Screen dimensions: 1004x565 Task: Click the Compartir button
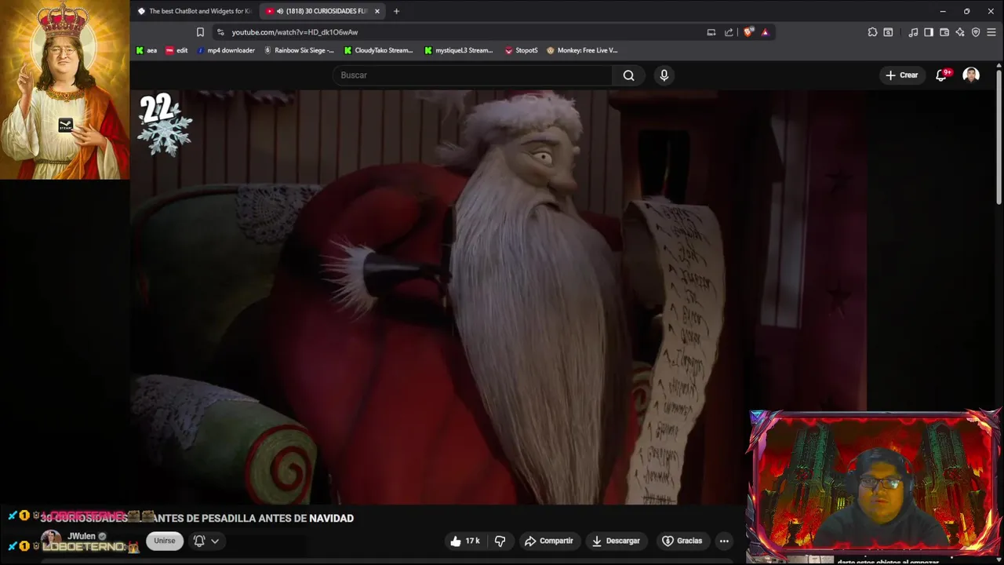tap(549, 541)
